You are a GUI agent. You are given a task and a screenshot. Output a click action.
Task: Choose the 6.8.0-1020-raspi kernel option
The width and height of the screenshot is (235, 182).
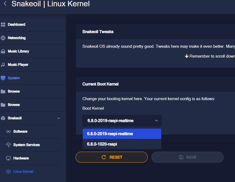(122, 144)
